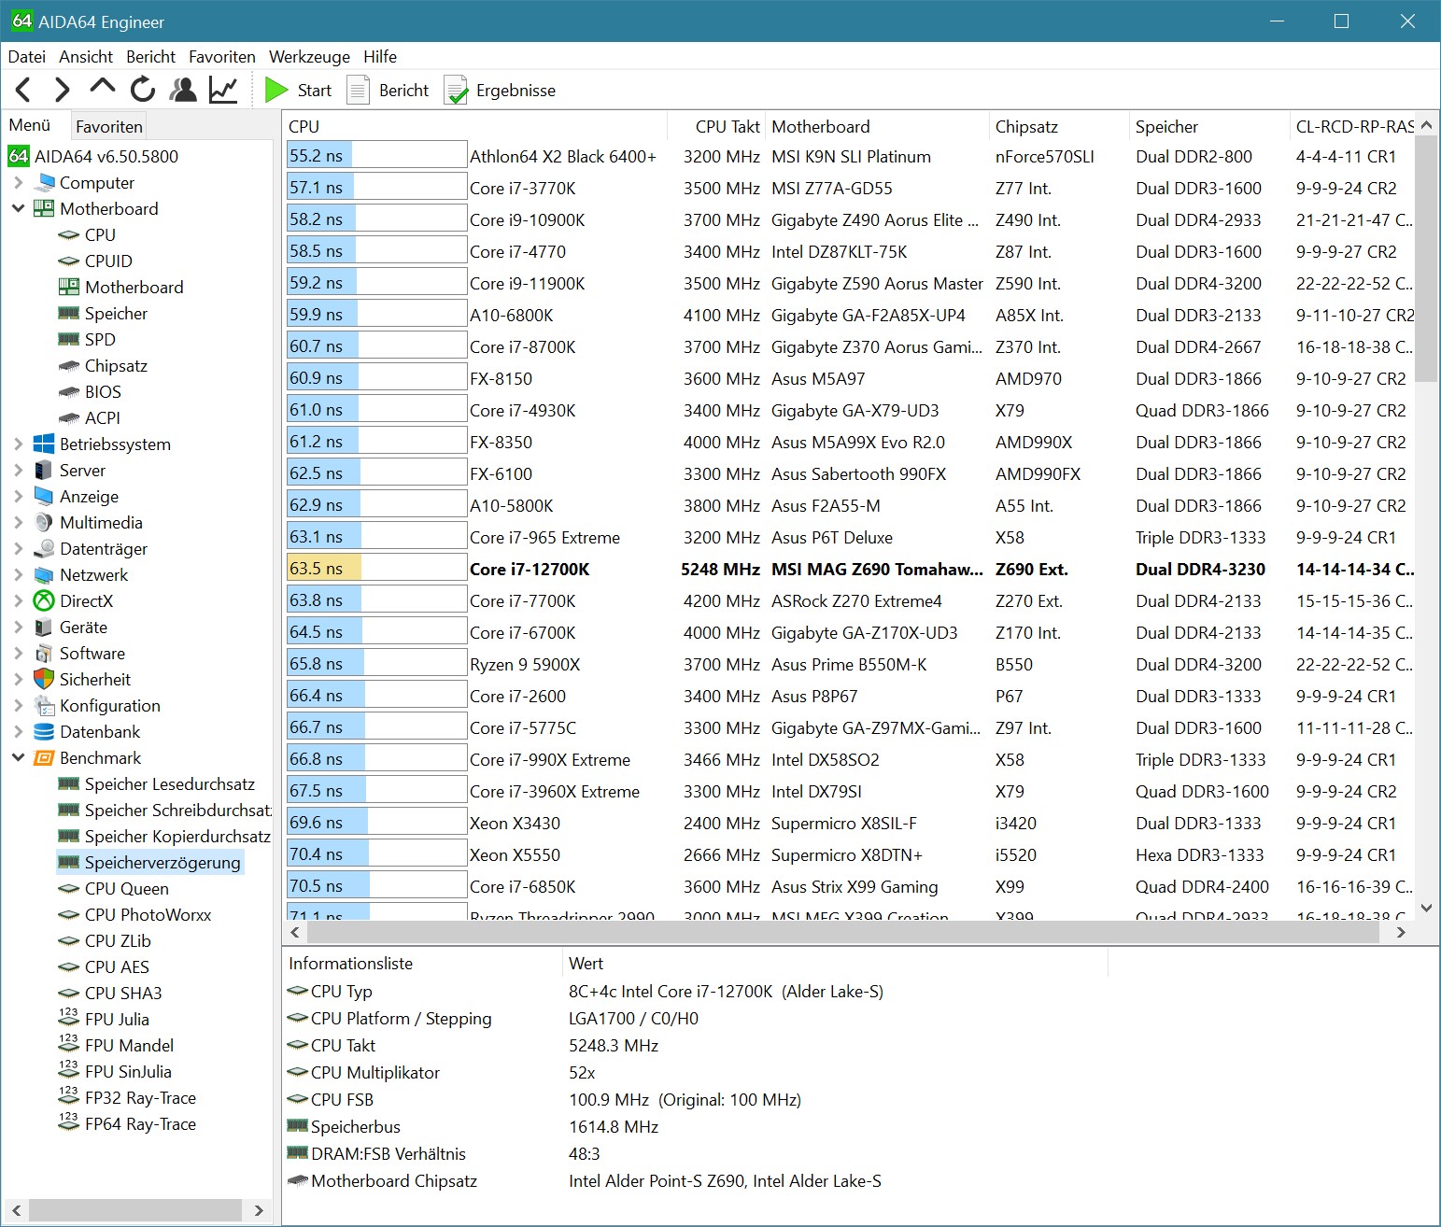Select the CPU PhotoWorxx benchmark
This screenshot has width=1441, height=1227.
[148, 914]
